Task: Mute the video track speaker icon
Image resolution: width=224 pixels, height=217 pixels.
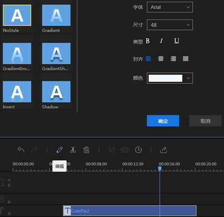Action: tap(9, 180)
